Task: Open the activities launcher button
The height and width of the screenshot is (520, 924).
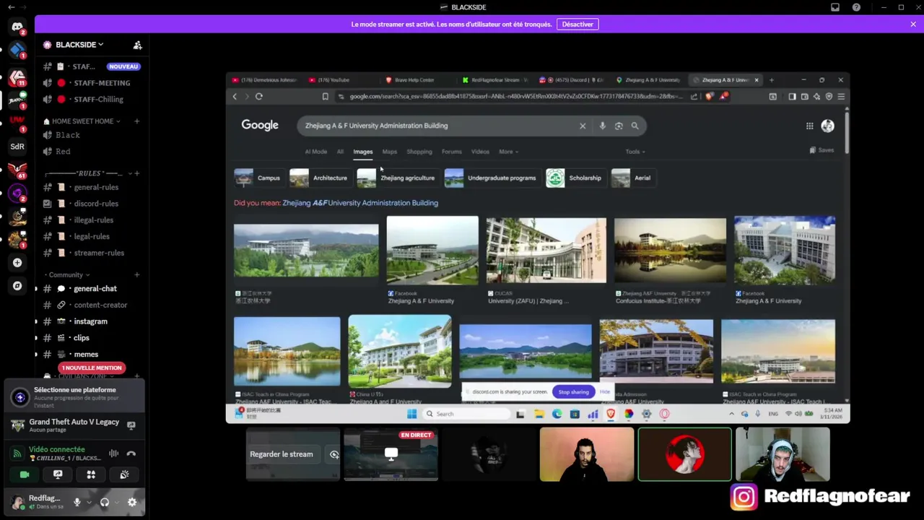Action: tap(91, 474)
